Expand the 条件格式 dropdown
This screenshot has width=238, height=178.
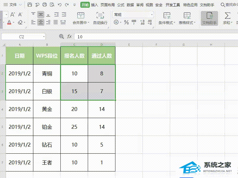click(167, 18)
